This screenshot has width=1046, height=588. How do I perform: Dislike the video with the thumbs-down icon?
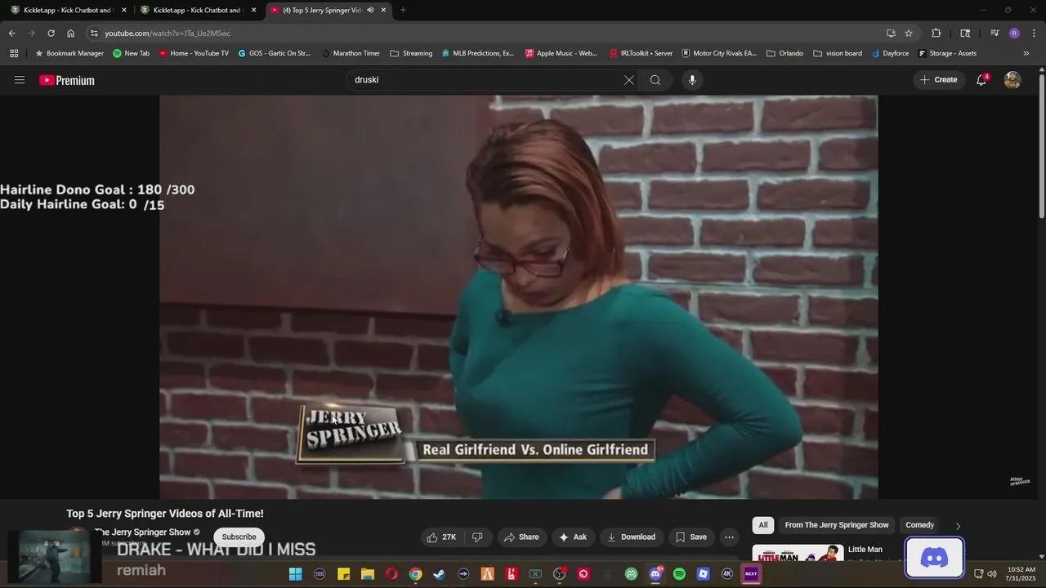point(477,537)
